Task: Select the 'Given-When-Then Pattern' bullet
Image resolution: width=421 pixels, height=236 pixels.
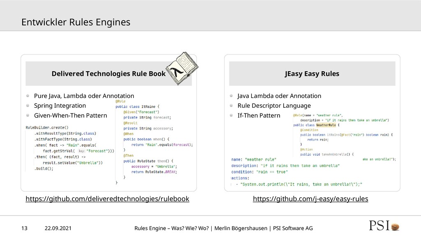Action: 70,116
